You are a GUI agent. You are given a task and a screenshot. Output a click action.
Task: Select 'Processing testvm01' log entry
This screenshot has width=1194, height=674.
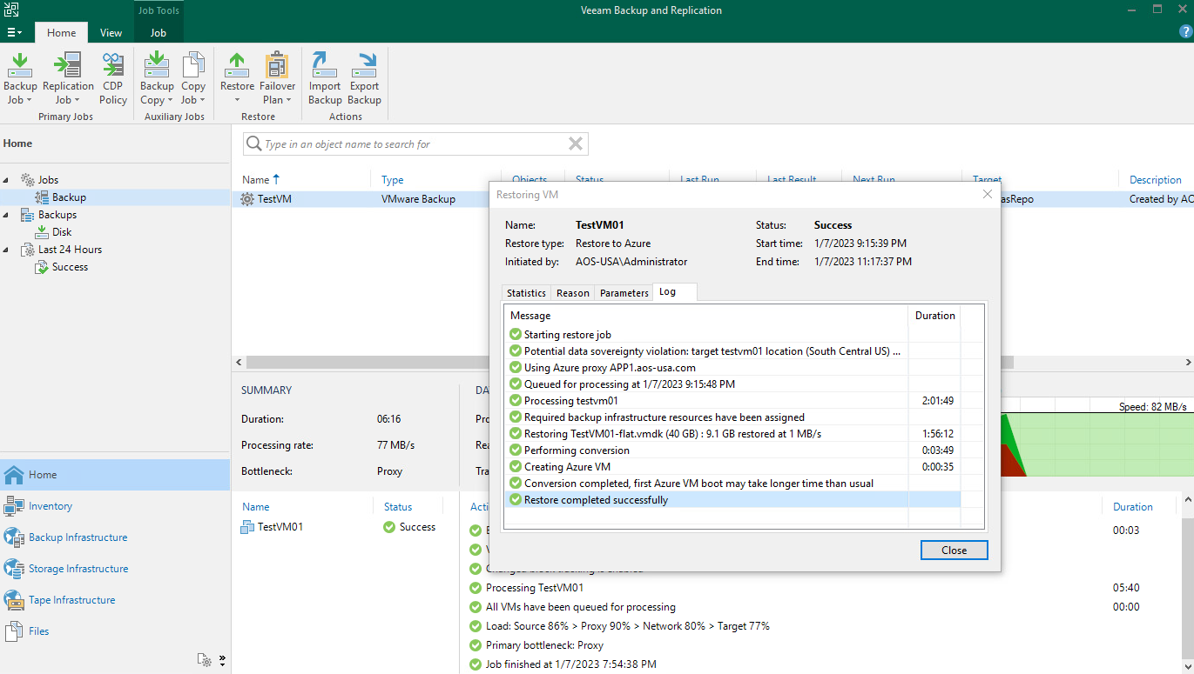pos(732,401)
